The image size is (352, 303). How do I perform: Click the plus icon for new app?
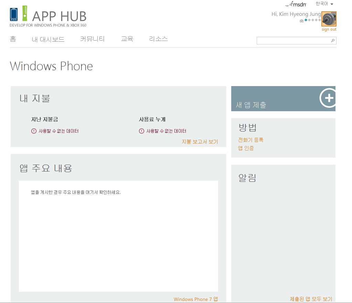(x=328, y=98)
